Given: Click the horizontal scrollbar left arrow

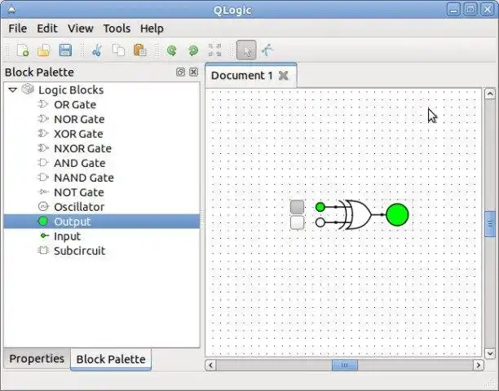Looking at the screenshot, I should point(210,365).
